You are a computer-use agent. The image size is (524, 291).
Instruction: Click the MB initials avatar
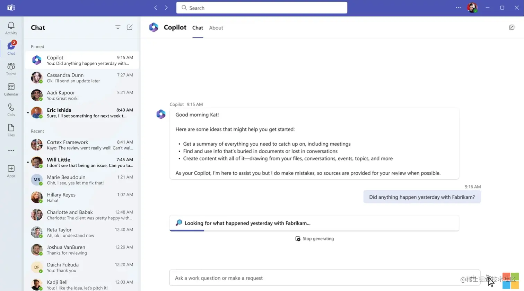37,180
